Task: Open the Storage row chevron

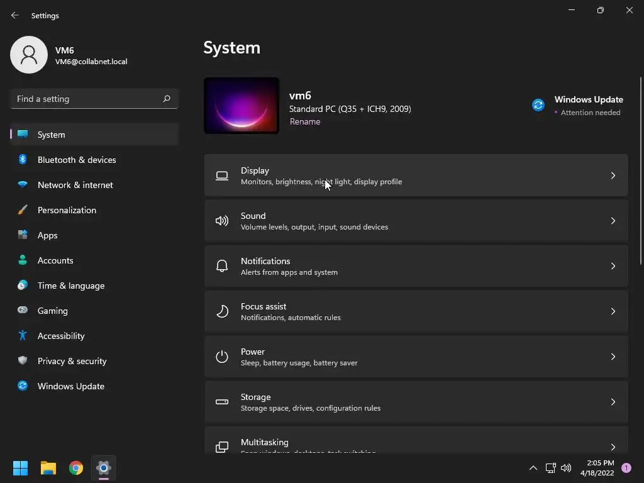Action: click(x=613, y=402)
